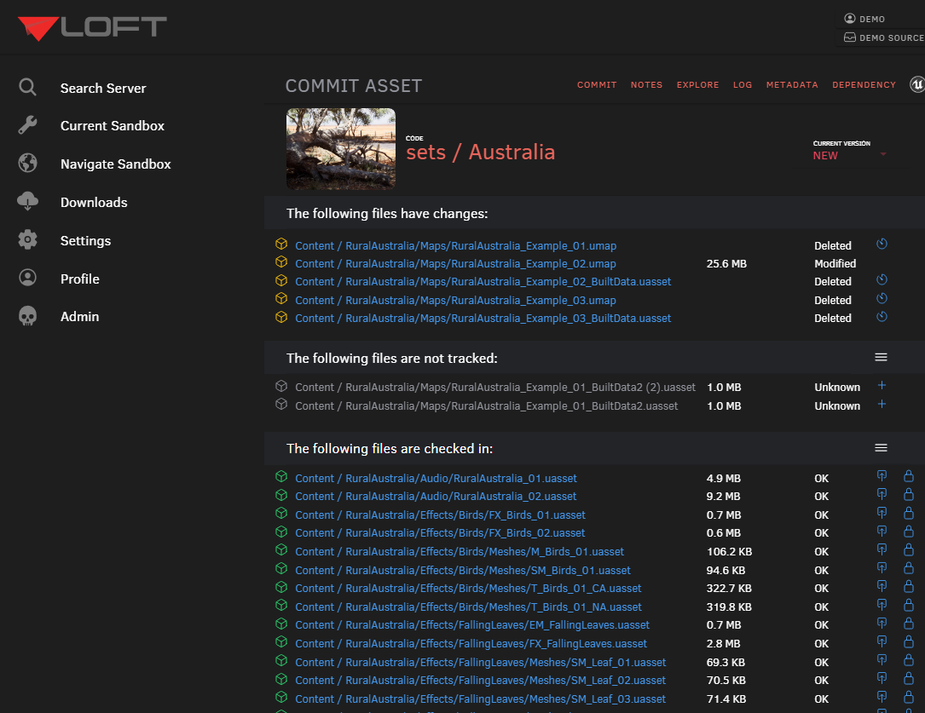Open the RuralAustralia_Example_02.umap file link
Screen dimensions: 925x713
tap(454, 263)
